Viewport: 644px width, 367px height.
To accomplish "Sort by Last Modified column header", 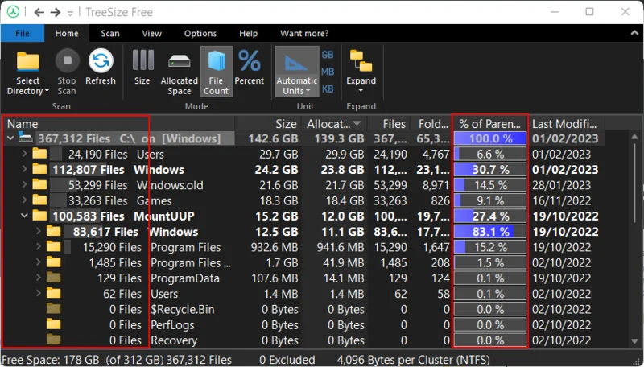I will (x=565, y=124).
